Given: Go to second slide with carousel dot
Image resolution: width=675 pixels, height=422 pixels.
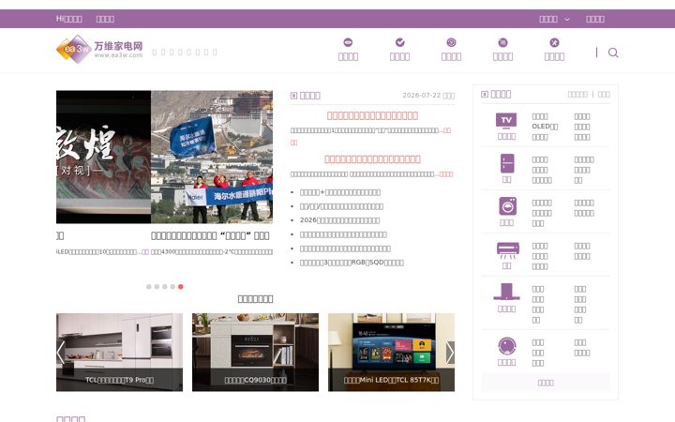Looking at the screenshot, I should click(157, 287).
